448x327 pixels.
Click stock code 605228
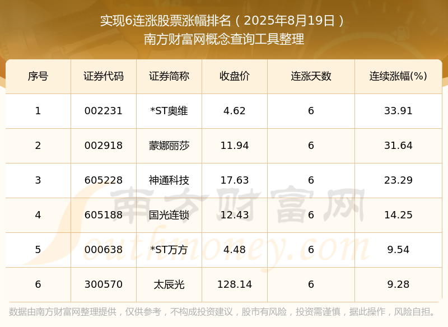[x=104, y=180]
